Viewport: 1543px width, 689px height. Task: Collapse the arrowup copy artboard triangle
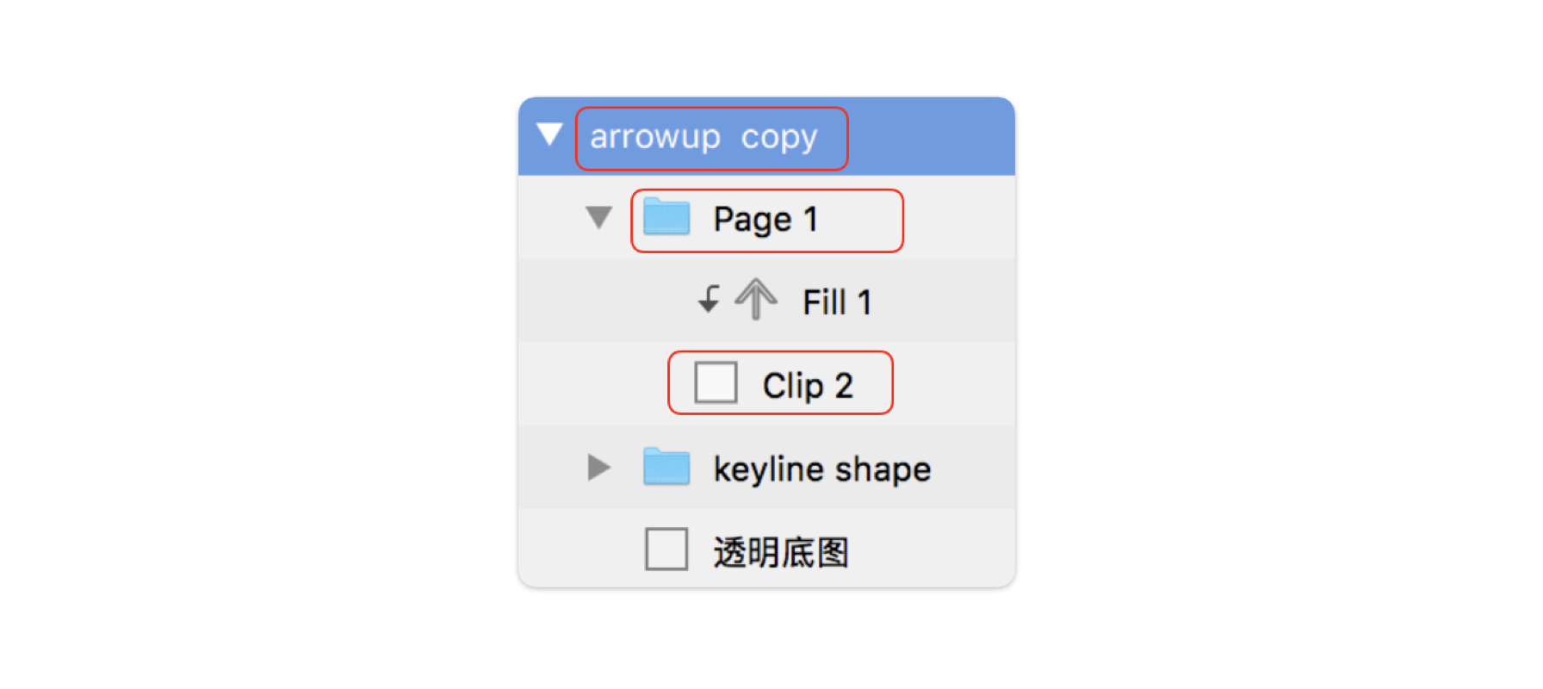[x=549, y=134]
